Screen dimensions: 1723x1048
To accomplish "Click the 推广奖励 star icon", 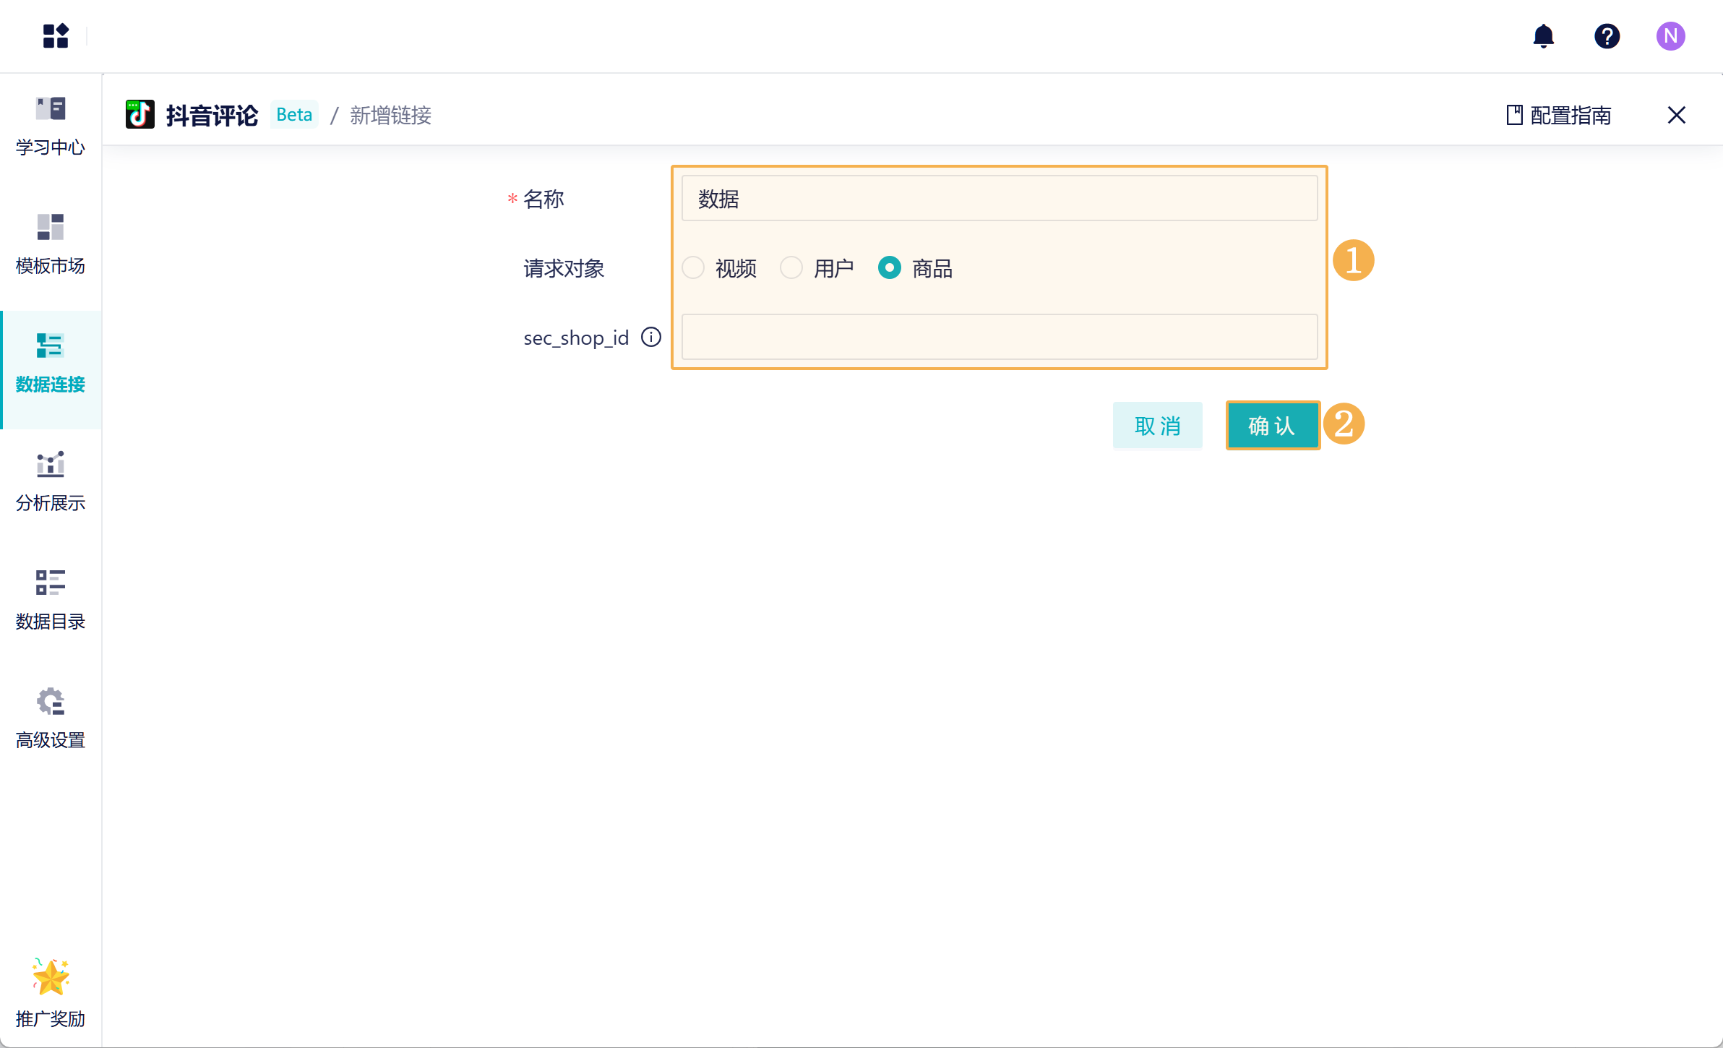I will pyautogui.click(x=51, y=978).
